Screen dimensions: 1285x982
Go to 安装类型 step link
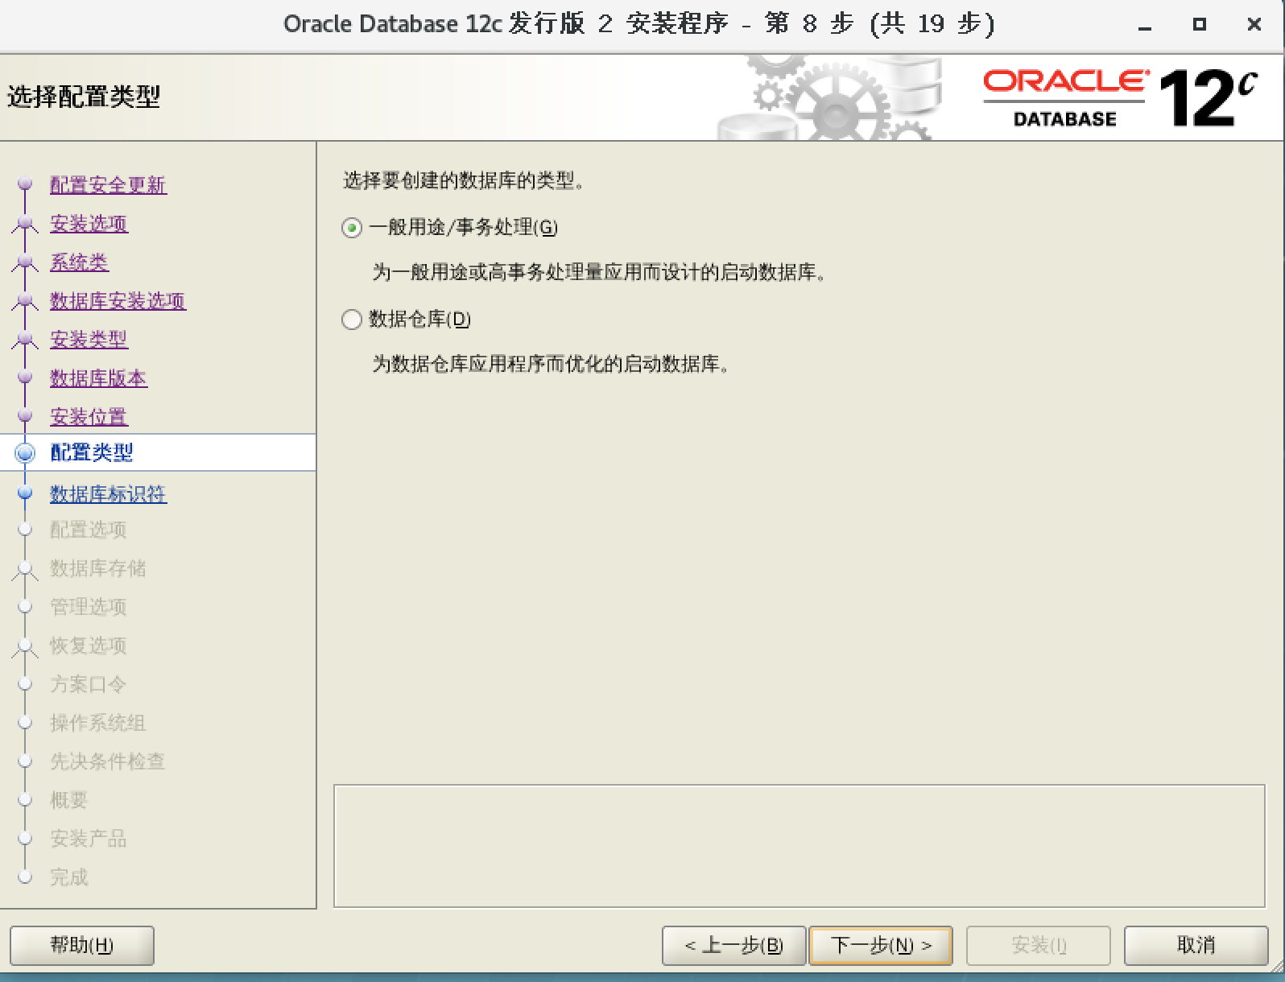pyautogui.click(x=89, y=340)
